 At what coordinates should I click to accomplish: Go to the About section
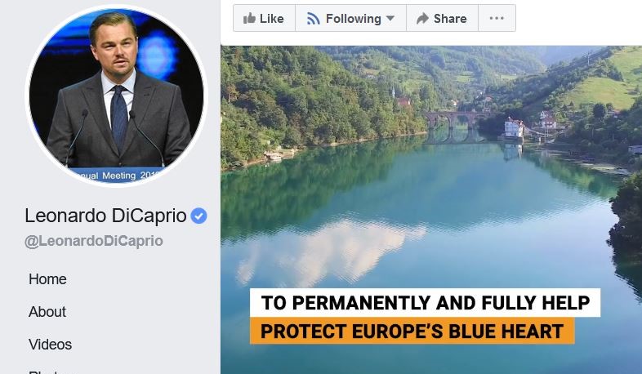coord(47,312)
